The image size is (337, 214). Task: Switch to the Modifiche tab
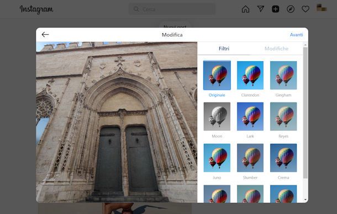click(276, 49)
